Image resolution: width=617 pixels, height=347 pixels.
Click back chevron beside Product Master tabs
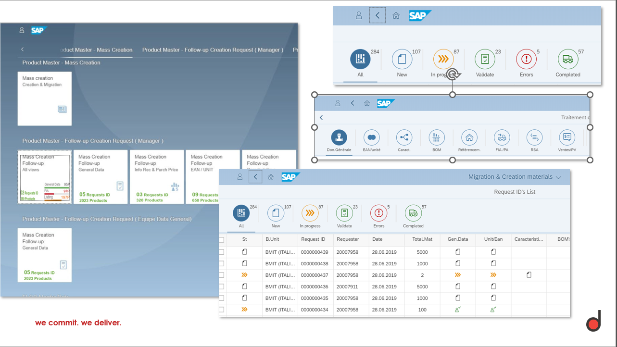pos(23,50)
